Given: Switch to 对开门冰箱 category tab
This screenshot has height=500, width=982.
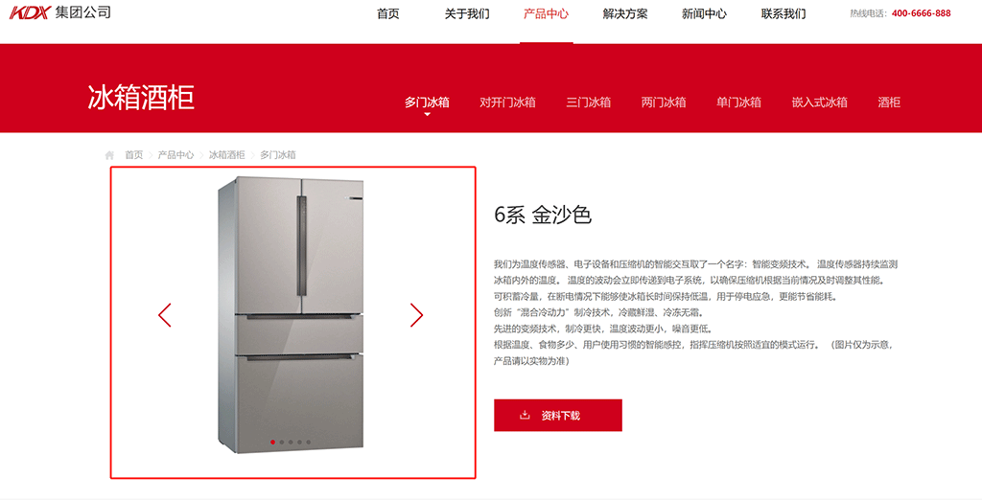Looking at the screenshot, I should pyautogui.click(x=507, y=102).
